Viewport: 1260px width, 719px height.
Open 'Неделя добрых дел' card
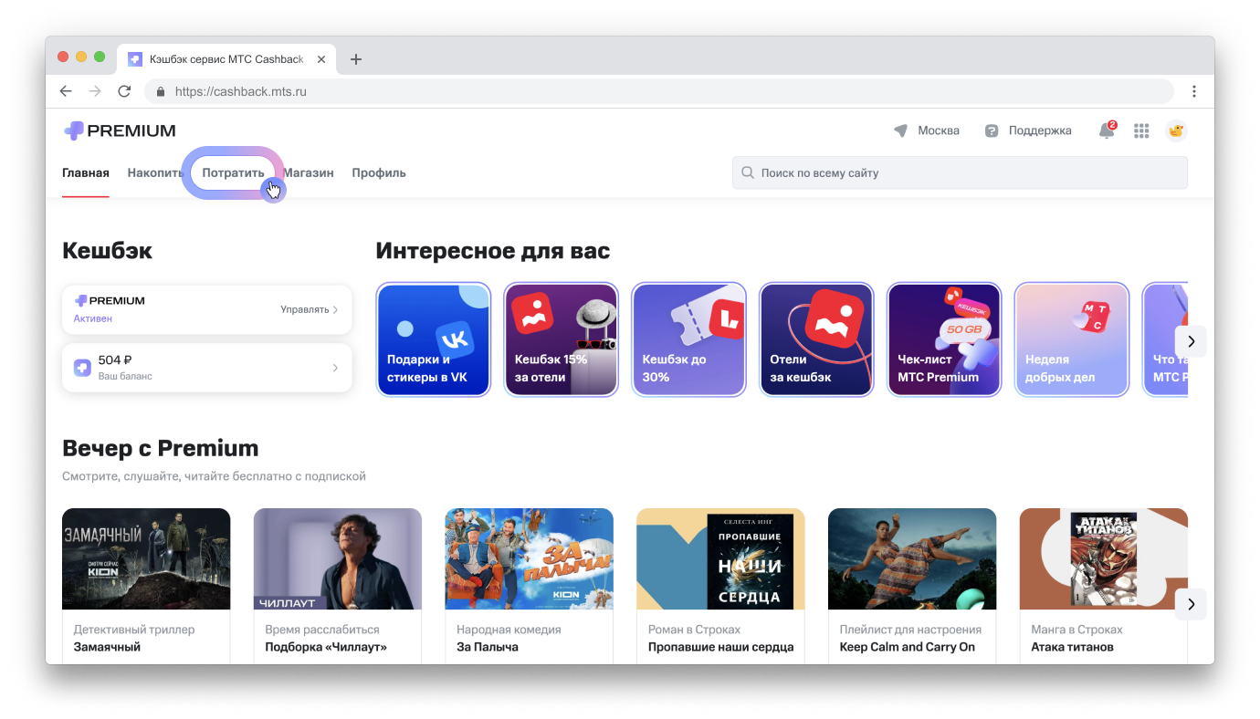click(x=1072, y=339)
